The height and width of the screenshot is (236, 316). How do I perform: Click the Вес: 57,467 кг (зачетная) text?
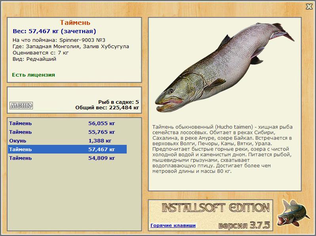pos(54,31)
